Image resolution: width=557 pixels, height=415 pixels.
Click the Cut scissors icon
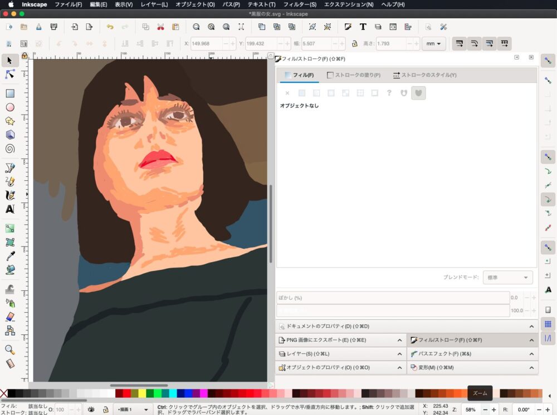tap(160, 27)
